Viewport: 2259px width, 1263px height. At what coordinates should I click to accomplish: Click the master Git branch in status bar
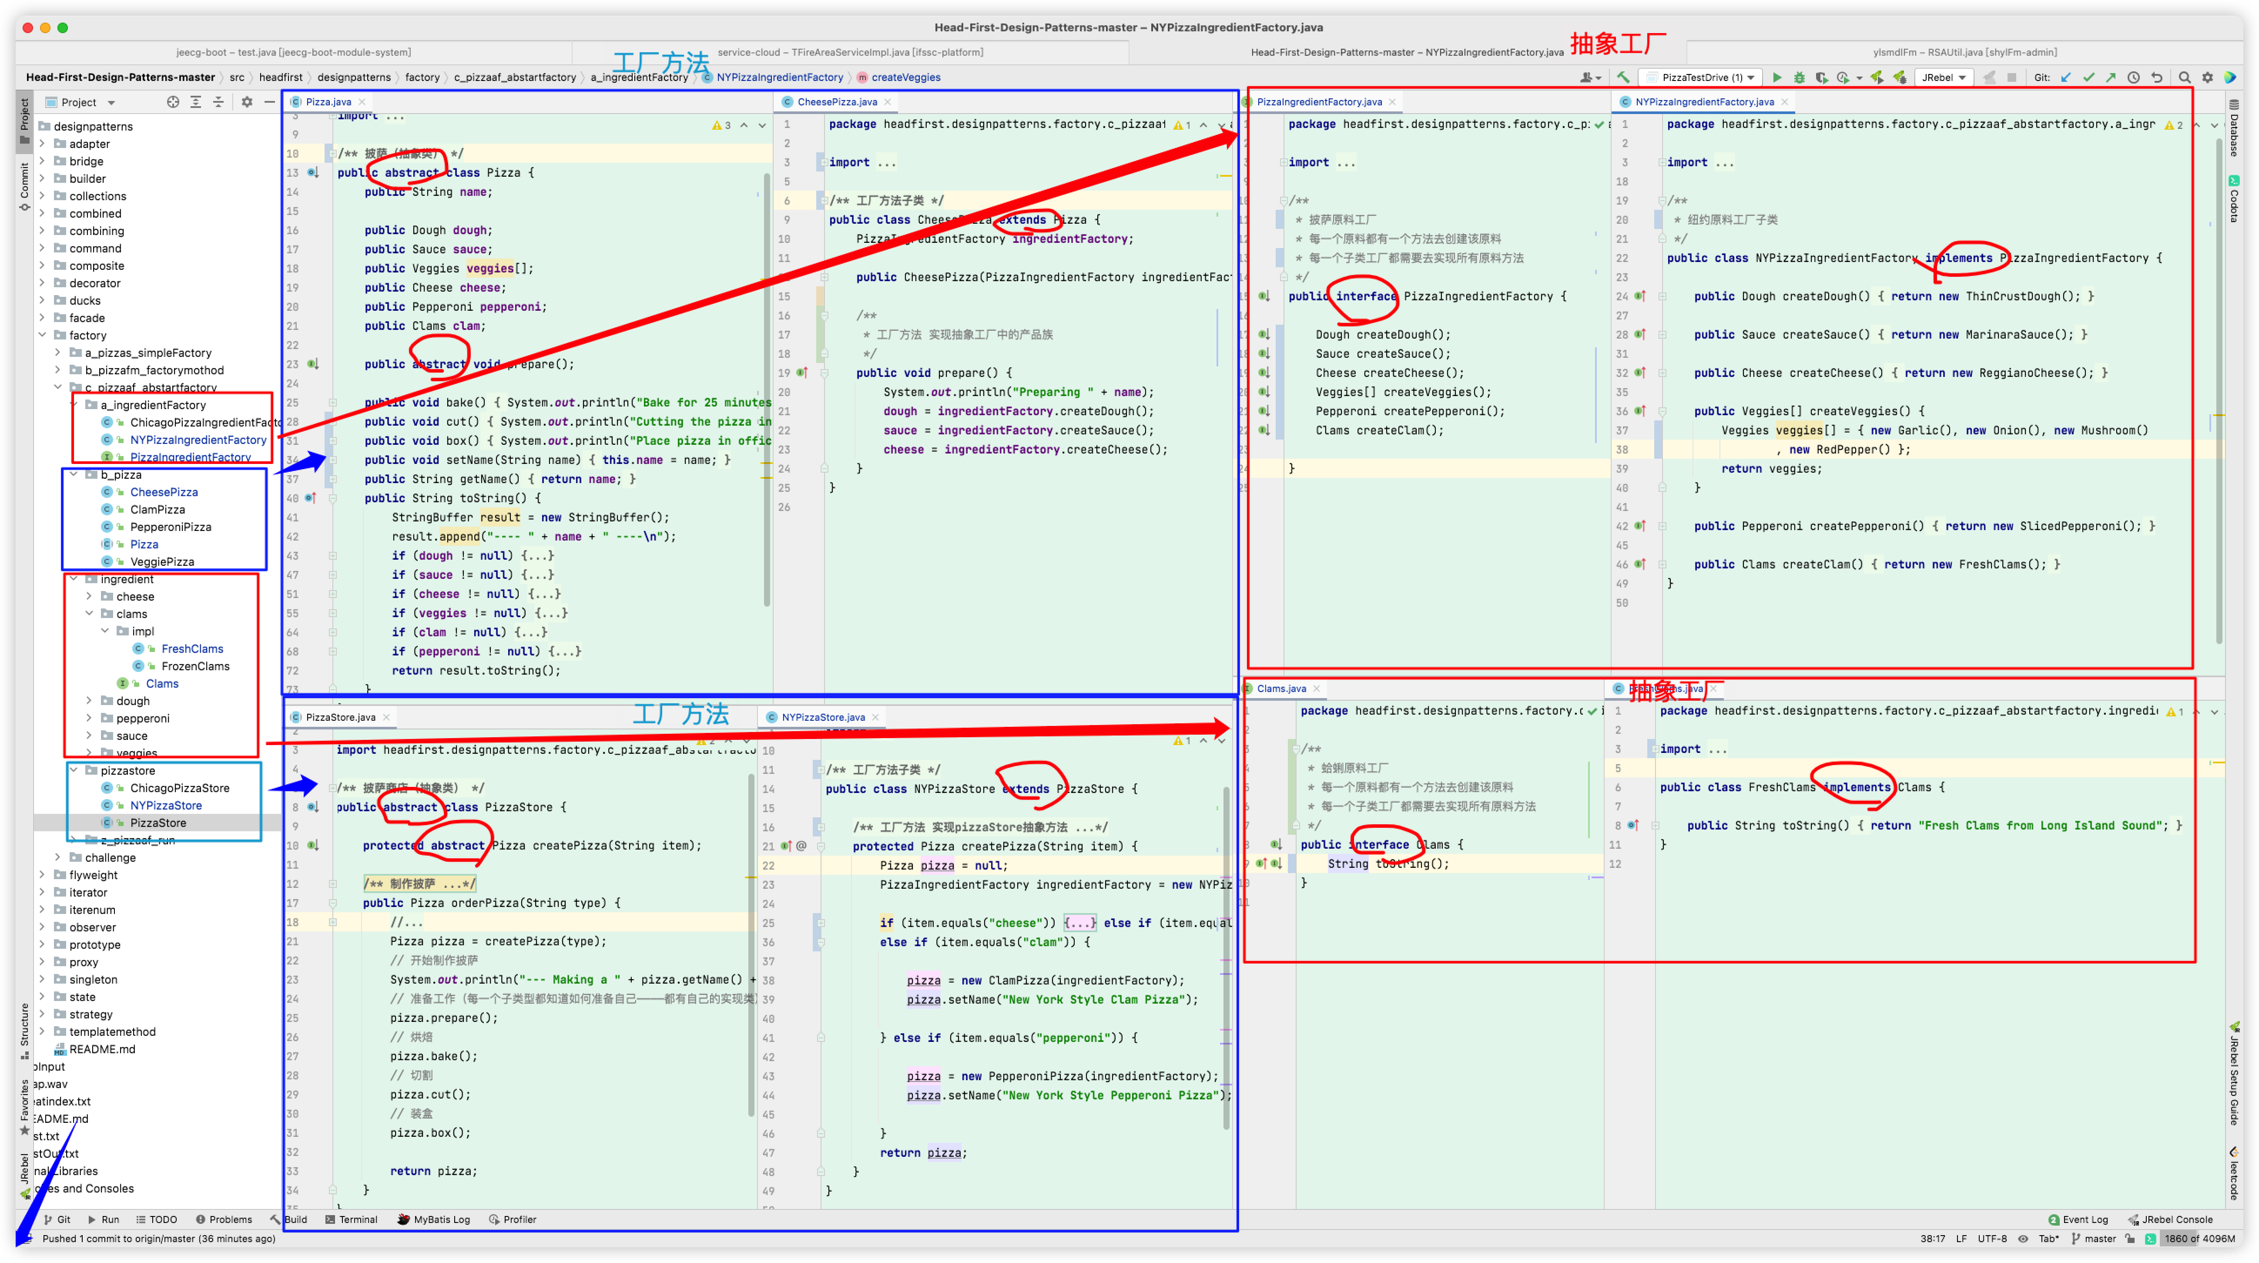click(2093, 1239)
